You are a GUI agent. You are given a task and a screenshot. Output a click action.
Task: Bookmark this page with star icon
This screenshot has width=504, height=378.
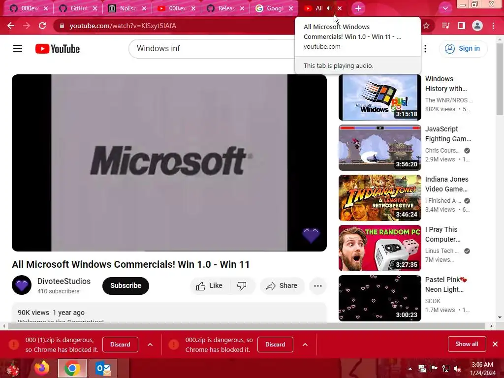coord(426,26)
